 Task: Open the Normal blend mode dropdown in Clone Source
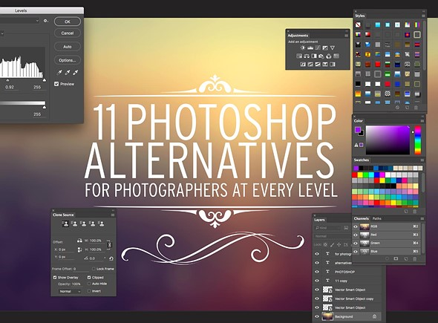tap(70, 291)
